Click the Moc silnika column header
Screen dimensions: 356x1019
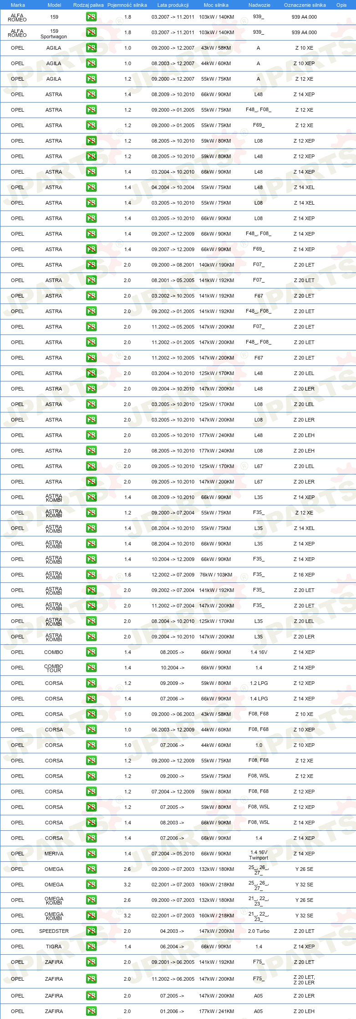coord(216,5)
